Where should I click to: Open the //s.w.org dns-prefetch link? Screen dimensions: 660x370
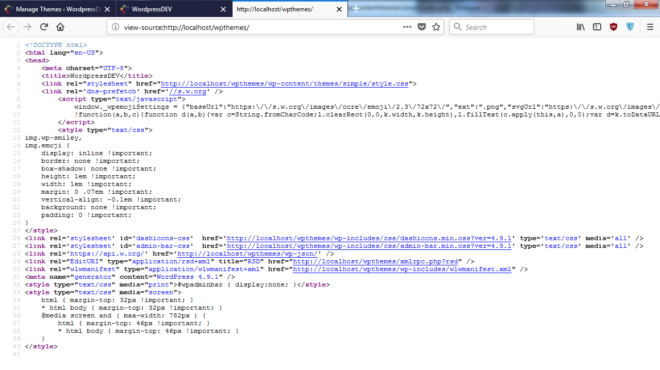(x=188, y=91)
